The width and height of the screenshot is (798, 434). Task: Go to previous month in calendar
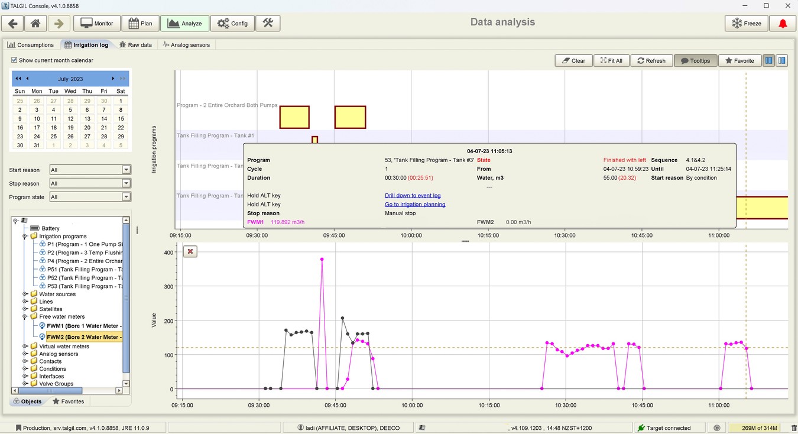(x=27, y=79)
